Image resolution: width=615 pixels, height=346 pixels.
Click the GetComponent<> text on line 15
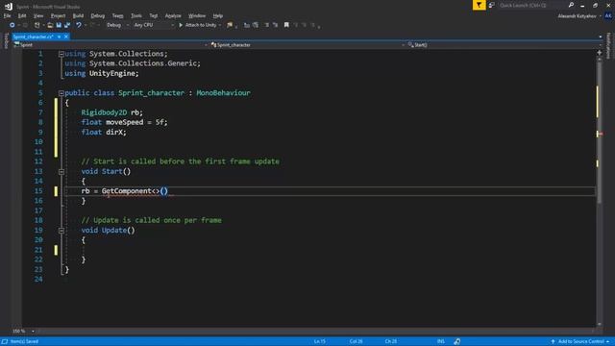[131, 191]
